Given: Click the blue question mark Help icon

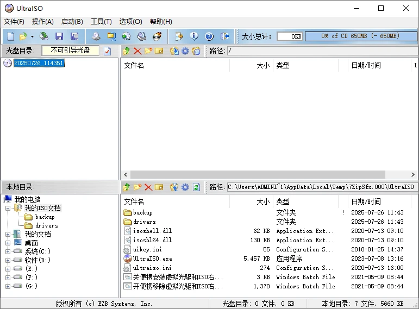Looking at the screenshot, I should coord(209,36).
